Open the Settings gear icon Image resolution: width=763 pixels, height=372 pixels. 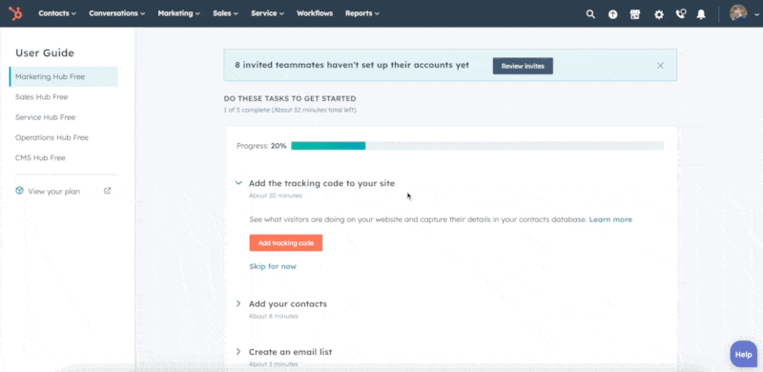click(x=659, y=14)
